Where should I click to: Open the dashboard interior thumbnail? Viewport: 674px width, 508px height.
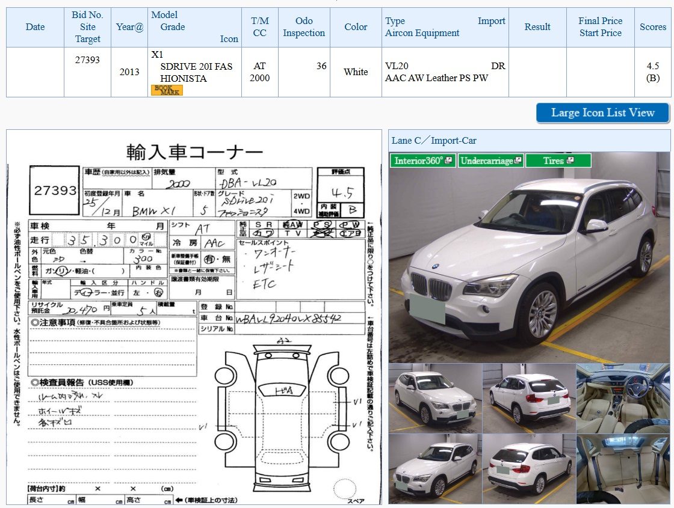tap(623, 398)
